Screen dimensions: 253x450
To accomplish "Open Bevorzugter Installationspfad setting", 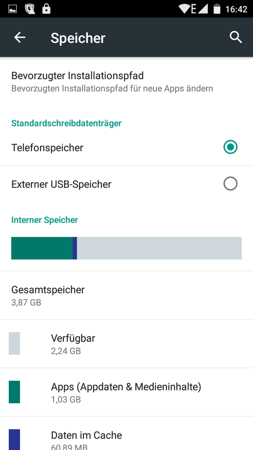I will tap(126, 82).
